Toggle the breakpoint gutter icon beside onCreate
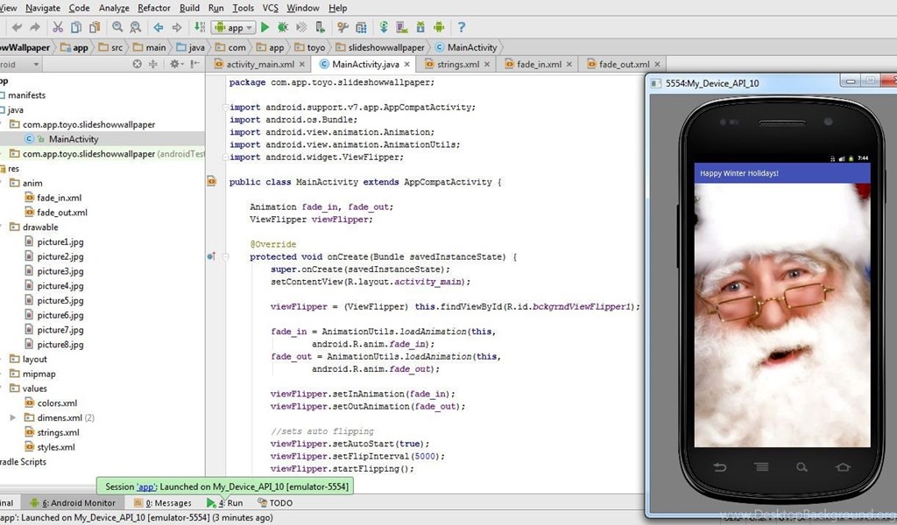This screenshot has width=897, height=525. pos(211,256)
